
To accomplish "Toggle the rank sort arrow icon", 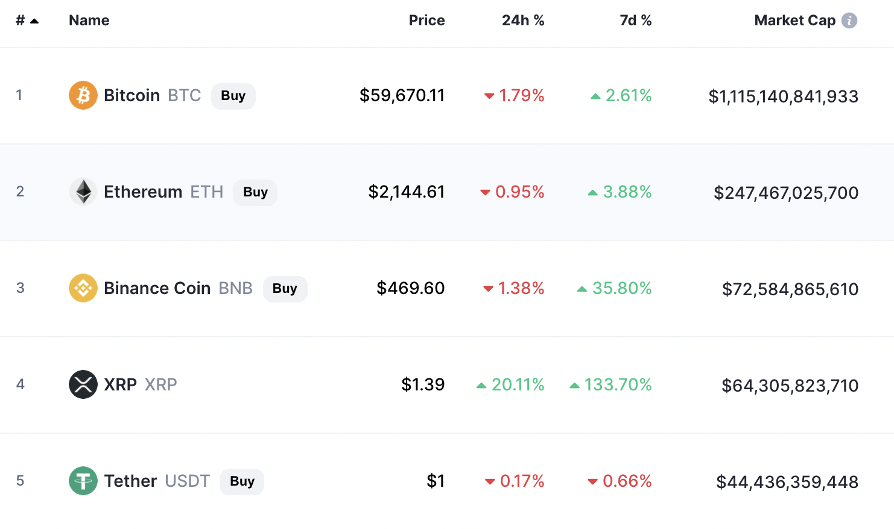I will point(34,21).
